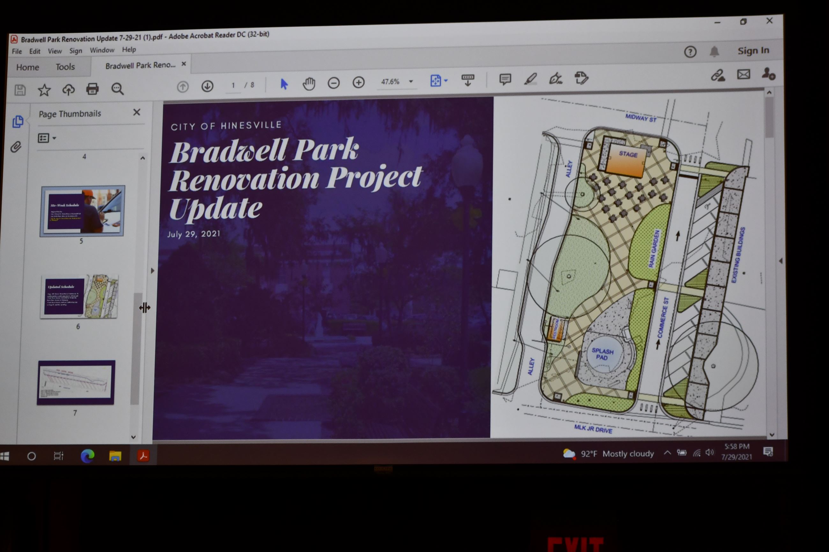Image resolution: width=829 pixels, height=552 pixels.
Task: Click the Zoom in plus icon
Action: coord(358,83)
